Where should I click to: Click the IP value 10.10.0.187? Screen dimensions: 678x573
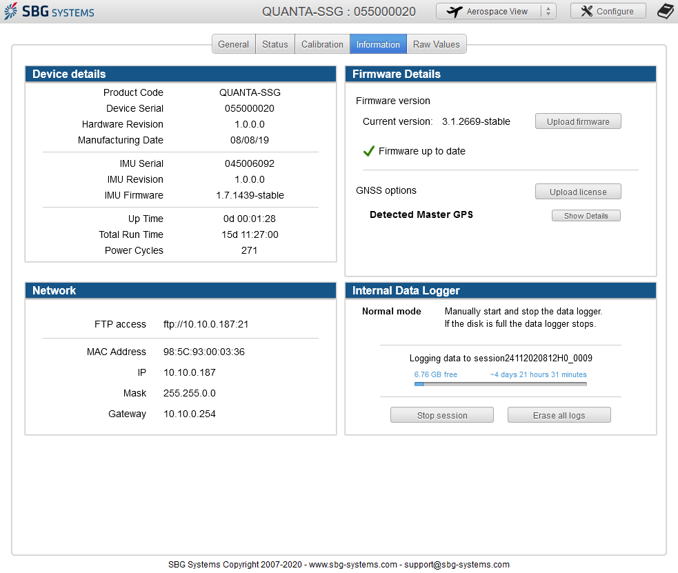click(190, 372)
